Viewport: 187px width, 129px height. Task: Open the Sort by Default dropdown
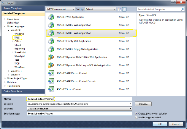pos(101,9)
